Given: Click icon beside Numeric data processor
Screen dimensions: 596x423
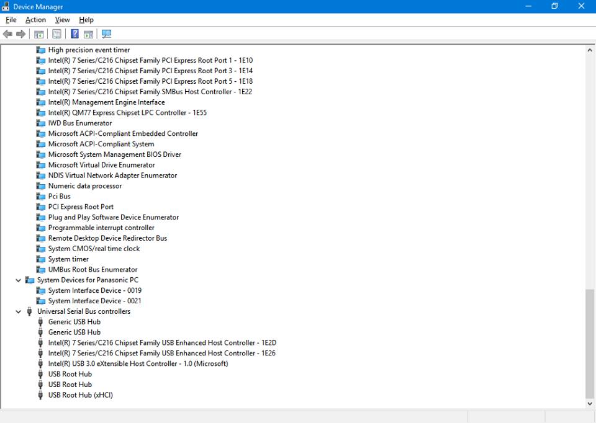Looking at the screenshot, I should click(41, 185).
